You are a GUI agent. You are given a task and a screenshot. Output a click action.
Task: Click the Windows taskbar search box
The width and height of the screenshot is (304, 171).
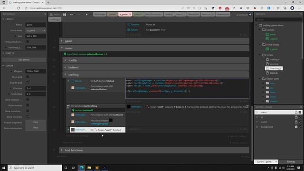[35, 168]
